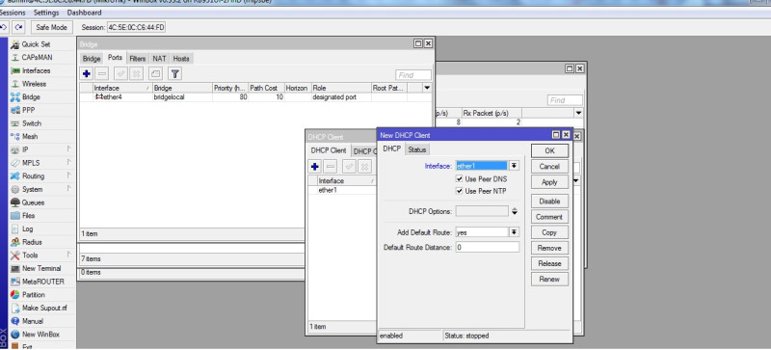The width and height of the screenshot is (771, 350).
Task: Apply the DHCP client settings
Action: [x=549, y=182]
